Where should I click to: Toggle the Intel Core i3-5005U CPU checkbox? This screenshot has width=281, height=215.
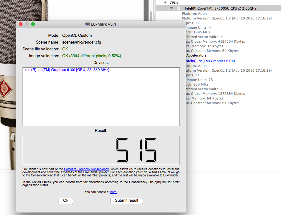[179, 8]
